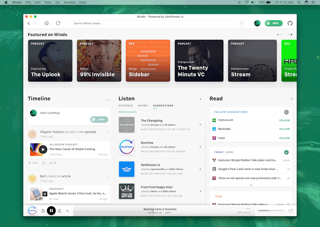Open Spotlight search in menu bar
320x227 pixels.
pyautogui.click(x=299, y=2)
